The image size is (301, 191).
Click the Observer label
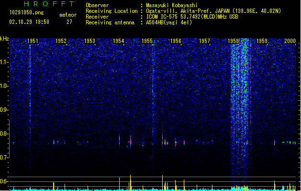(x=97, y=5)
